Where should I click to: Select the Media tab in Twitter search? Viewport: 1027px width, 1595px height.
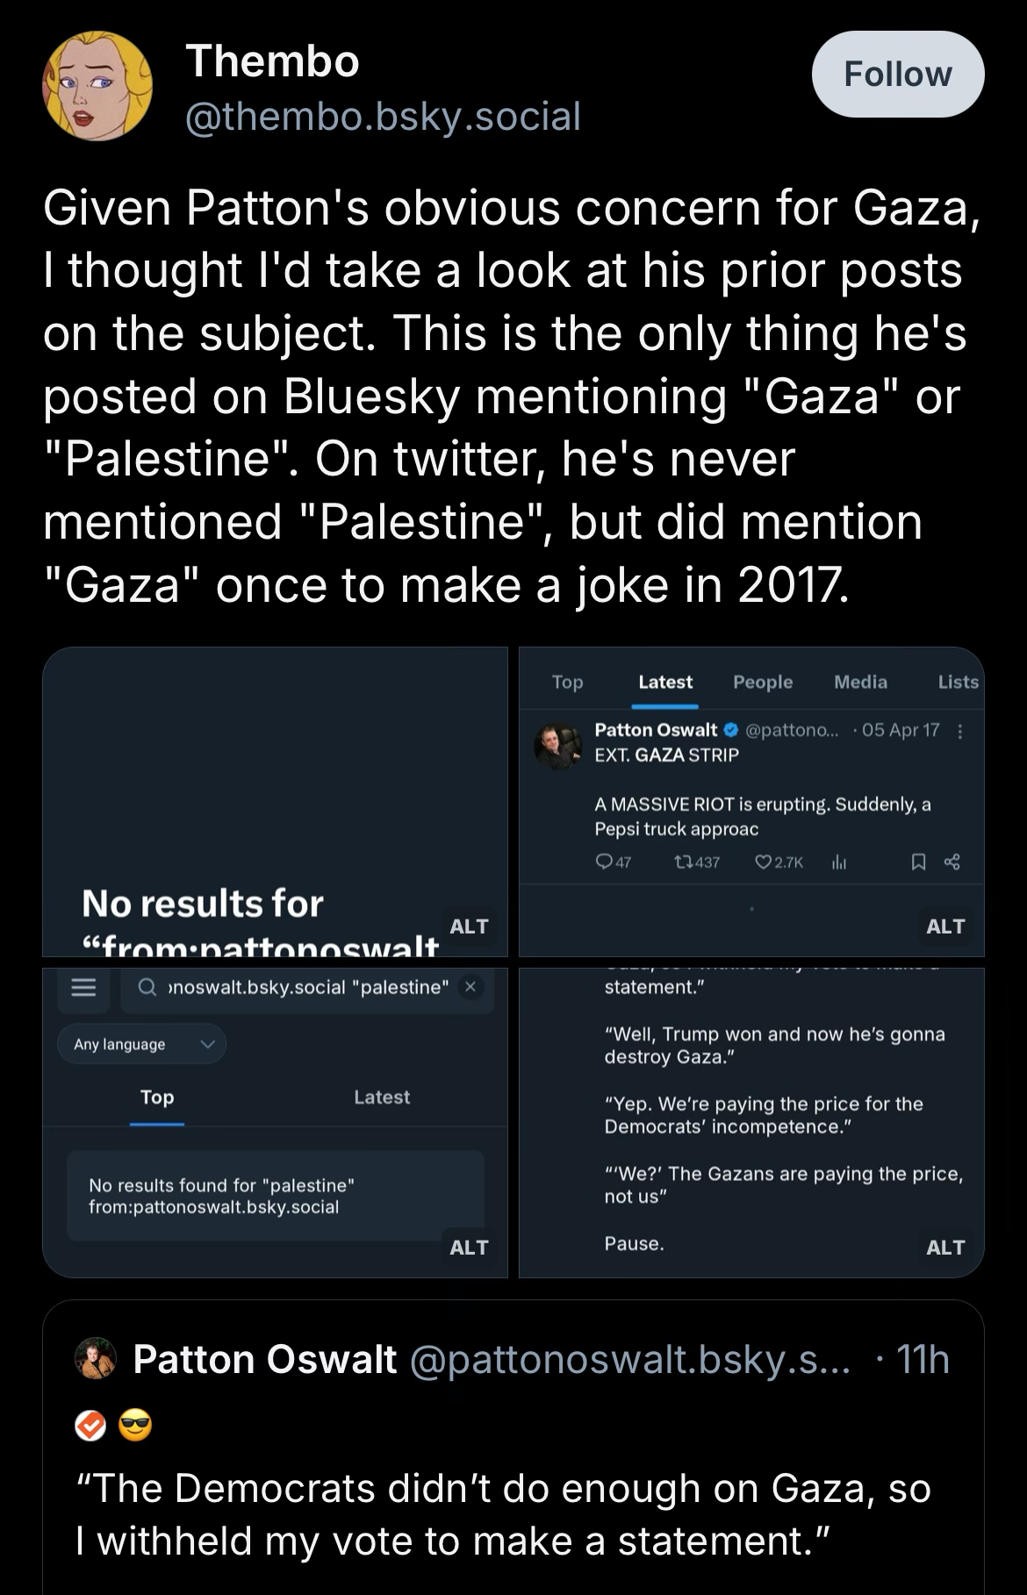[x=860, y=683]
